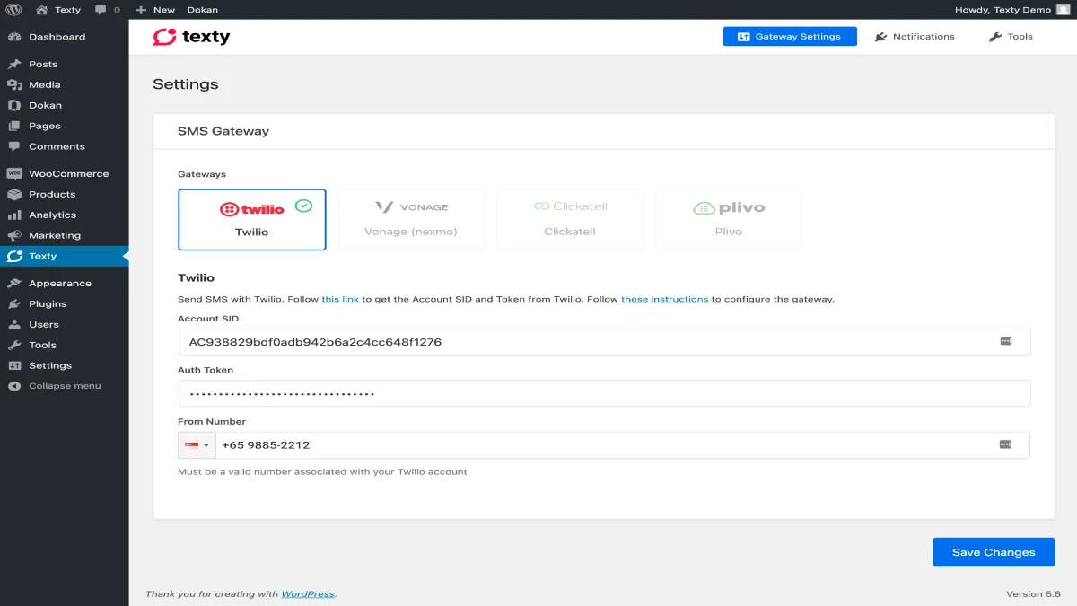Open the comments bubble in admin bar
The width and height of the screenshot is (1077, 606).
(x=100, y=10)
